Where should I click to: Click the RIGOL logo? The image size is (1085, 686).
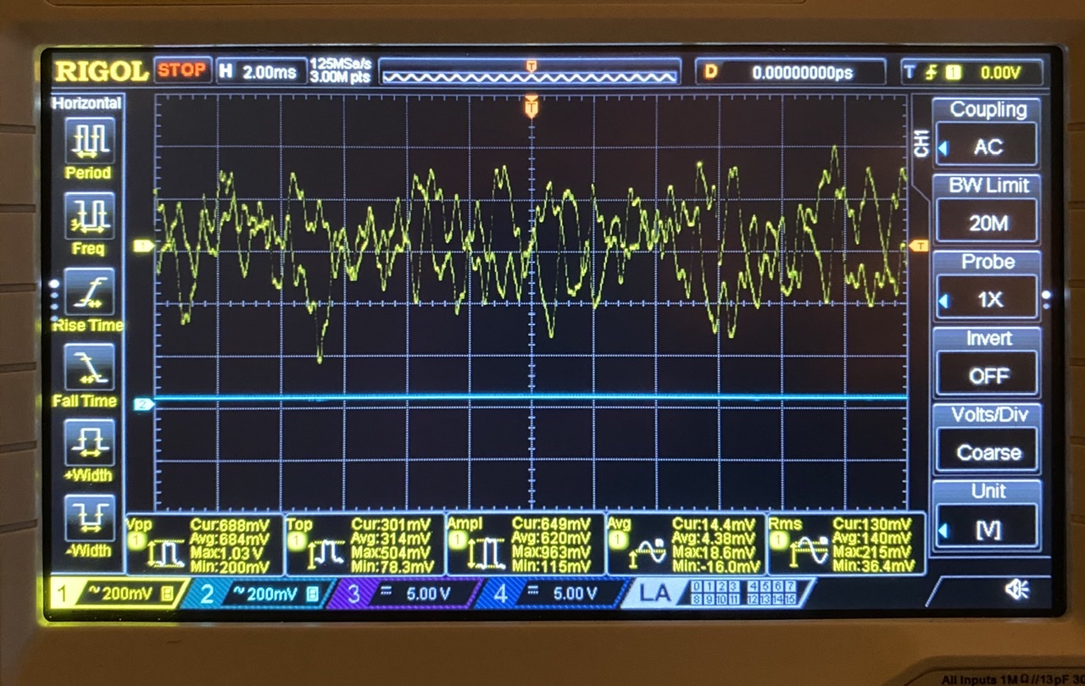coord(100,70)
